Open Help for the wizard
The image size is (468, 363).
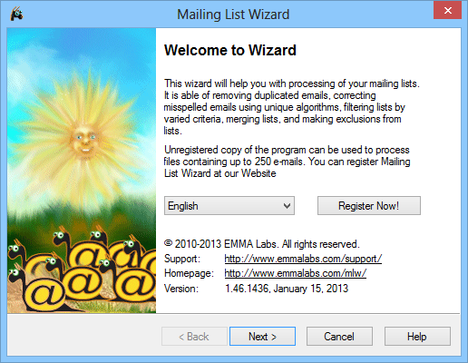pos(417,336)
